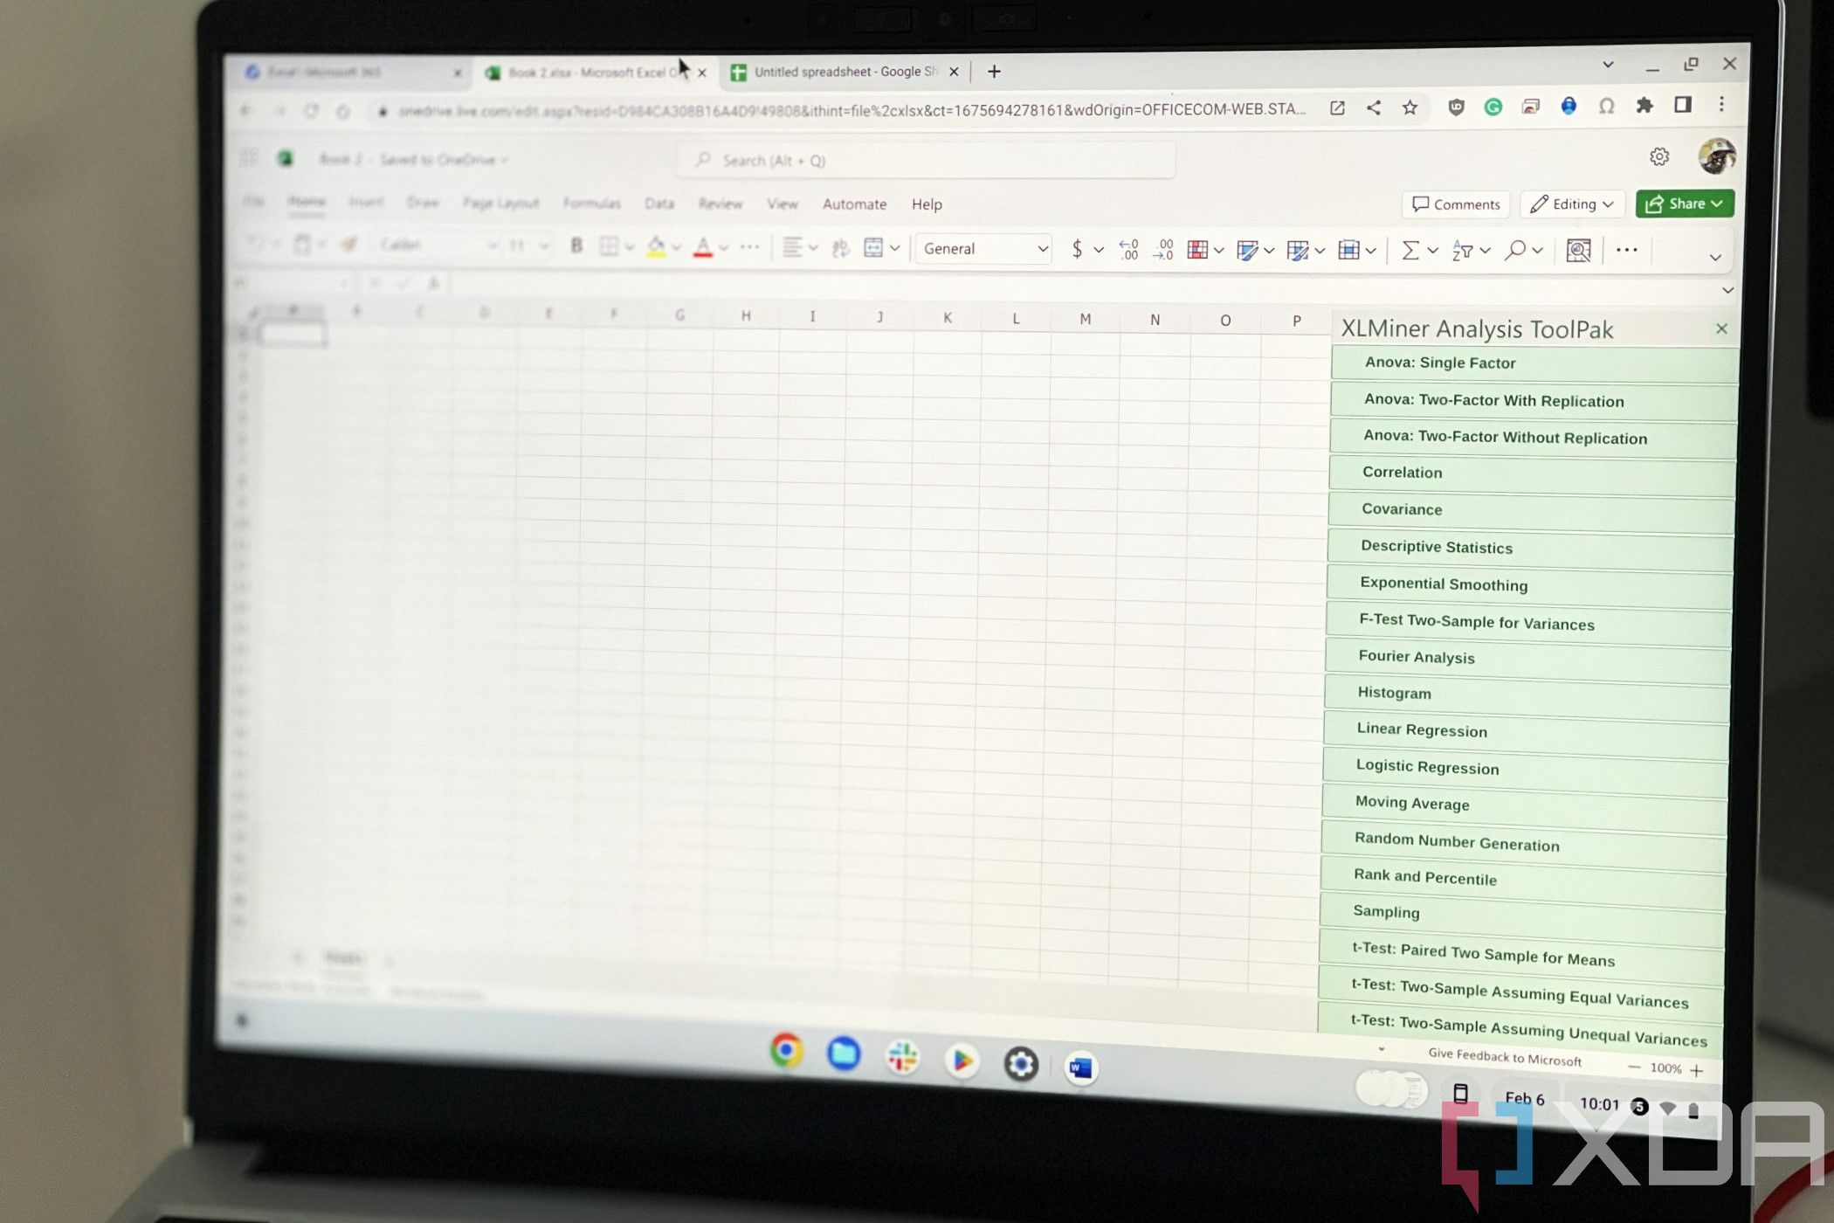Select the Fill Color icon

coord(655,248)
